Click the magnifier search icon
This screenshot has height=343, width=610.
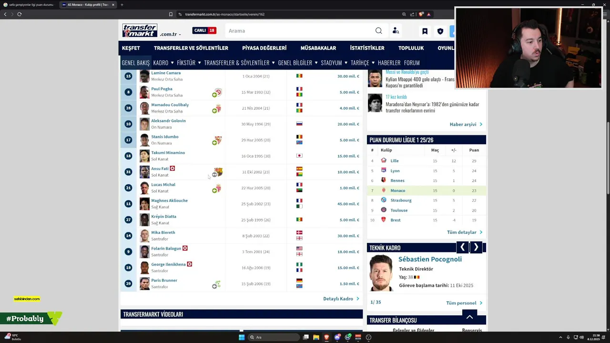378,31
